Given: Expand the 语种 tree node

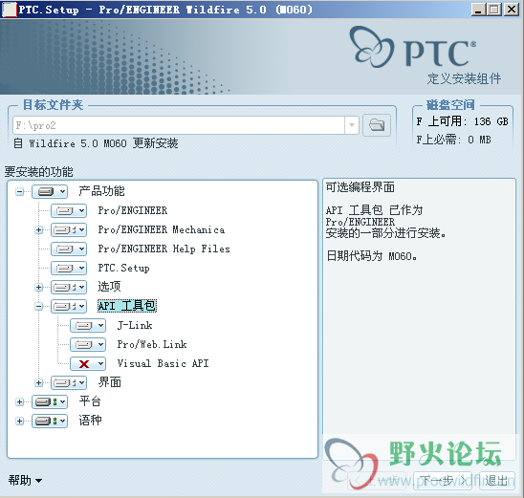Looking at the screenshot, I should tap(20, 421).
